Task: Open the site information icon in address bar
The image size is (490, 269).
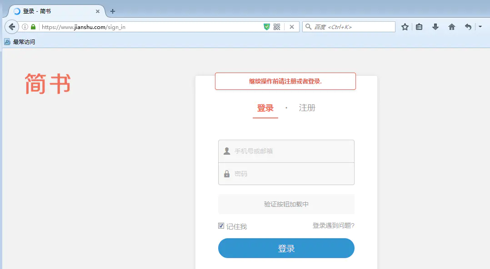Action: pos(25,27)
